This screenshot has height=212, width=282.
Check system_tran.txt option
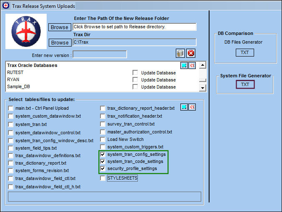[x=10, y=124]
